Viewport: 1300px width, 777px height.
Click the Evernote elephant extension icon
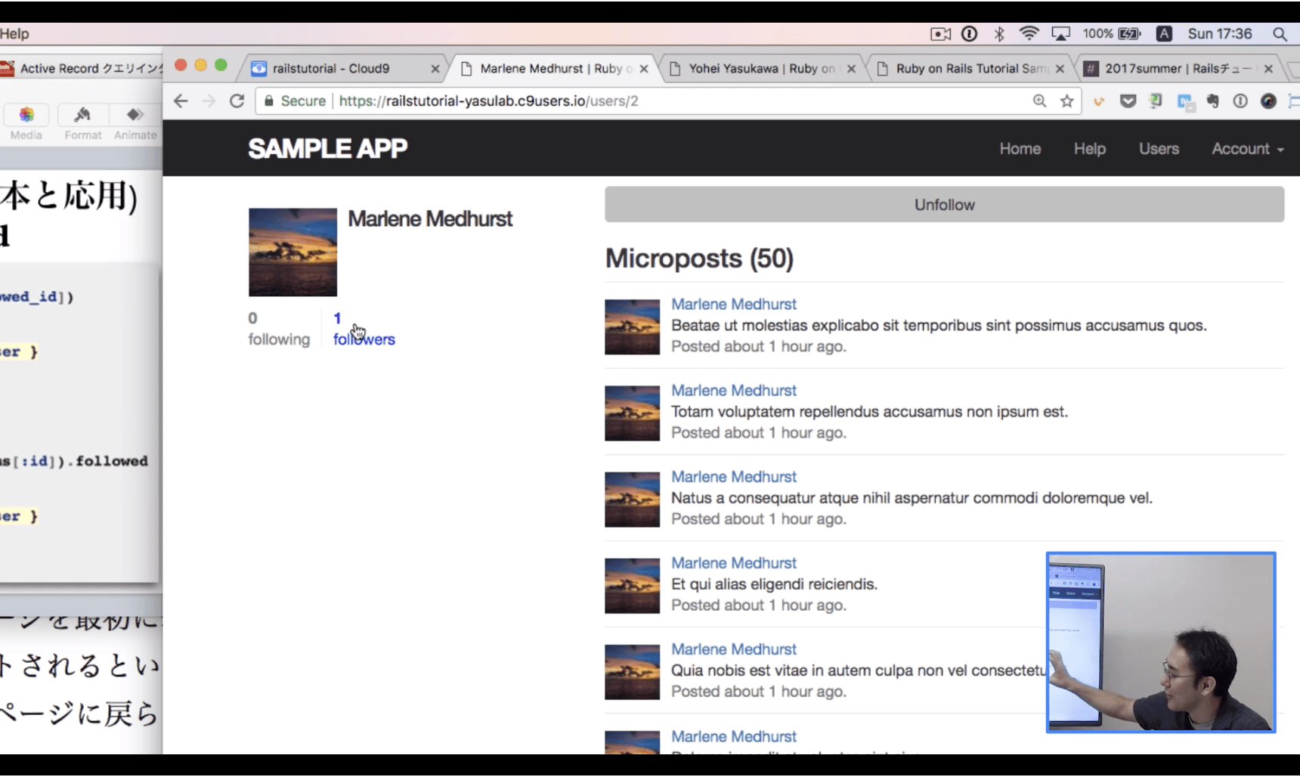1212,101
